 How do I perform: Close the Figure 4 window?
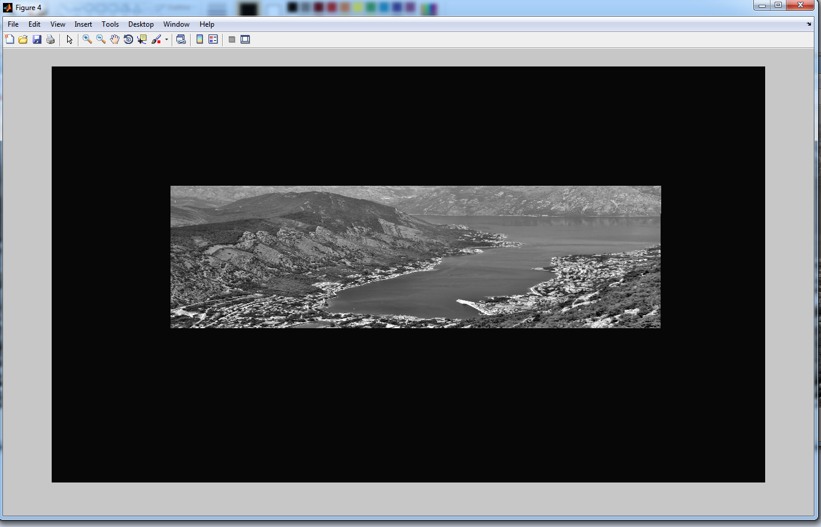[x=800, y=5]
